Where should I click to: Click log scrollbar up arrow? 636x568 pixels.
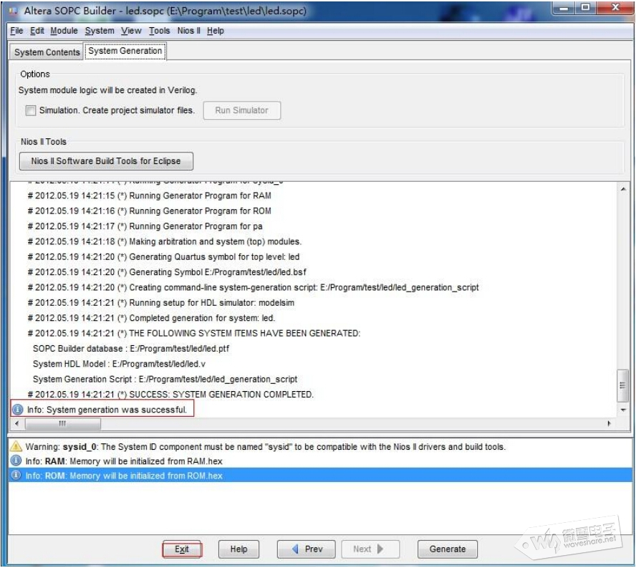(x=622, y=189)
